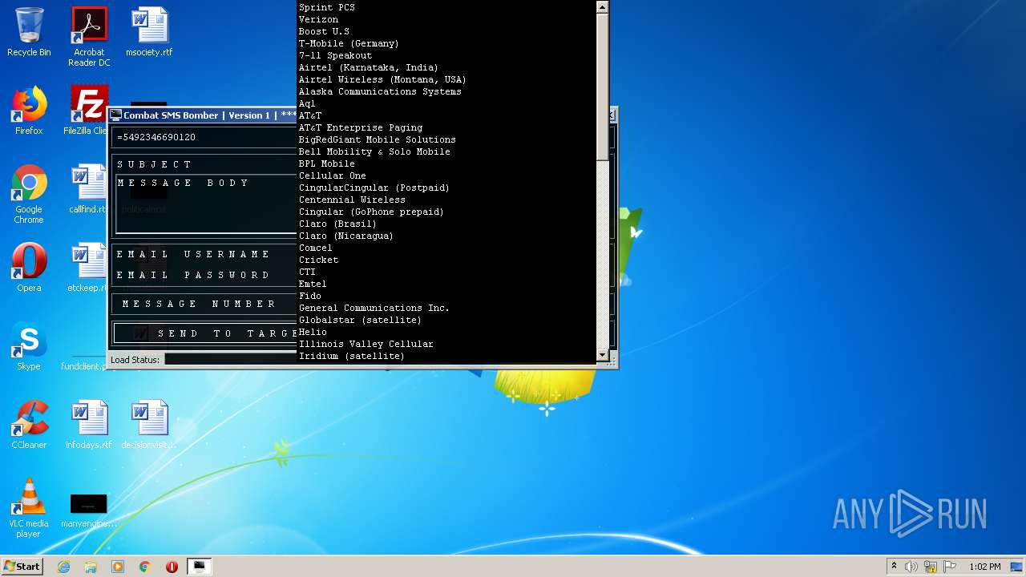Click the carrier list scrollbar thumb
1026x577 pixels.
(x=603, y=87)
